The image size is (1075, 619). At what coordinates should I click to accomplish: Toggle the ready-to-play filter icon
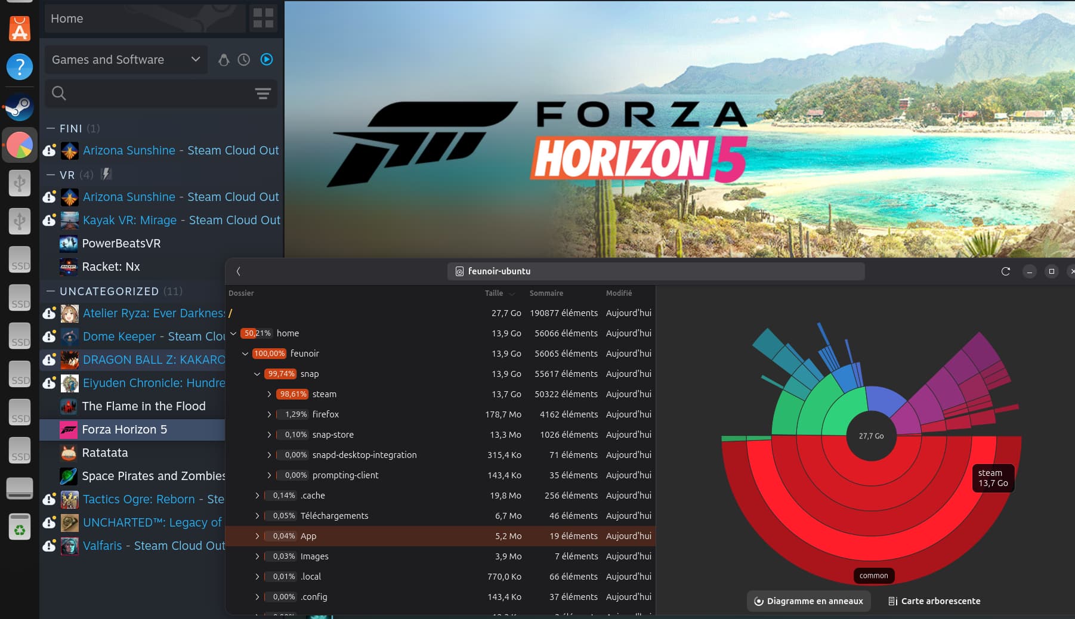coord(267,60)
